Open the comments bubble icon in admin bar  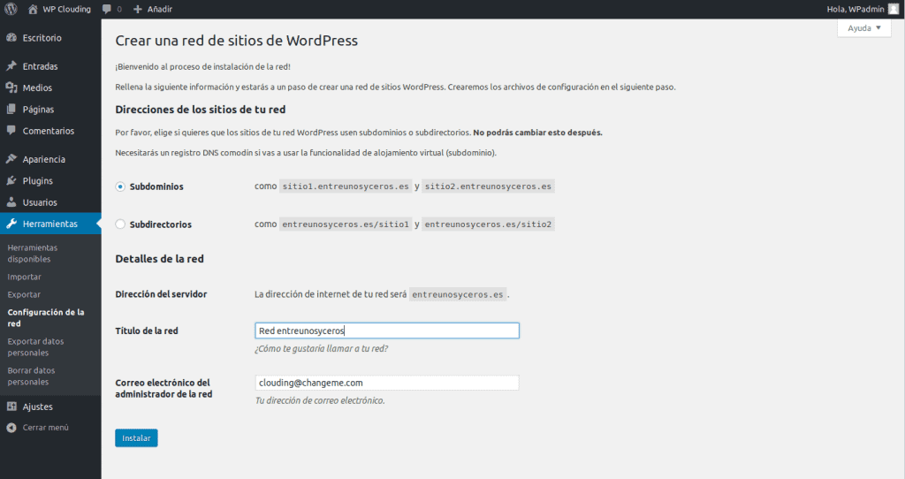(x=107, y=9)
